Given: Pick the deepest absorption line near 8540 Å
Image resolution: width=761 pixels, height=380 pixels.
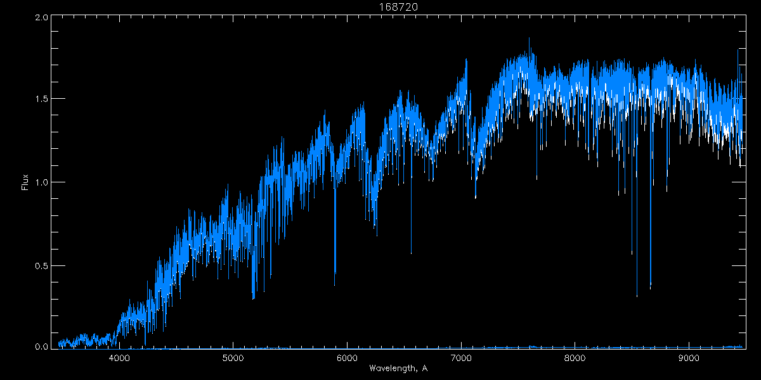Looking at the screenshot, I should [x=637, y=294].
